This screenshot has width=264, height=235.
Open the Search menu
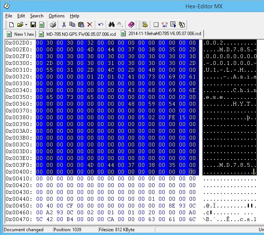(x=37, y=16)
